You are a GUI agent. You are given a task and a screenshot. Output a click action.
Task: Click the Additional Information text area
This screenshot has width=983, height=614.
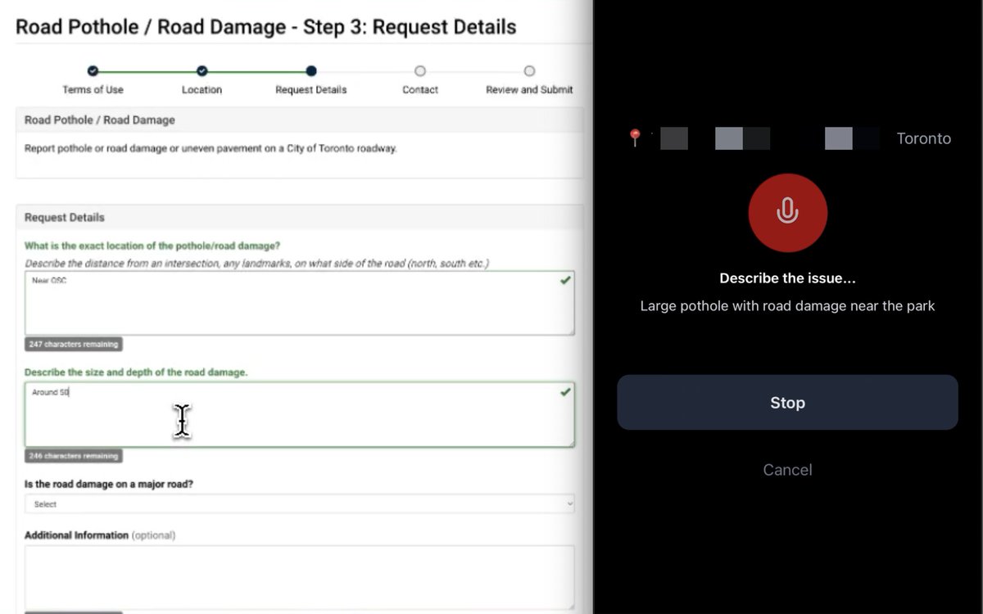coord(300,578)
